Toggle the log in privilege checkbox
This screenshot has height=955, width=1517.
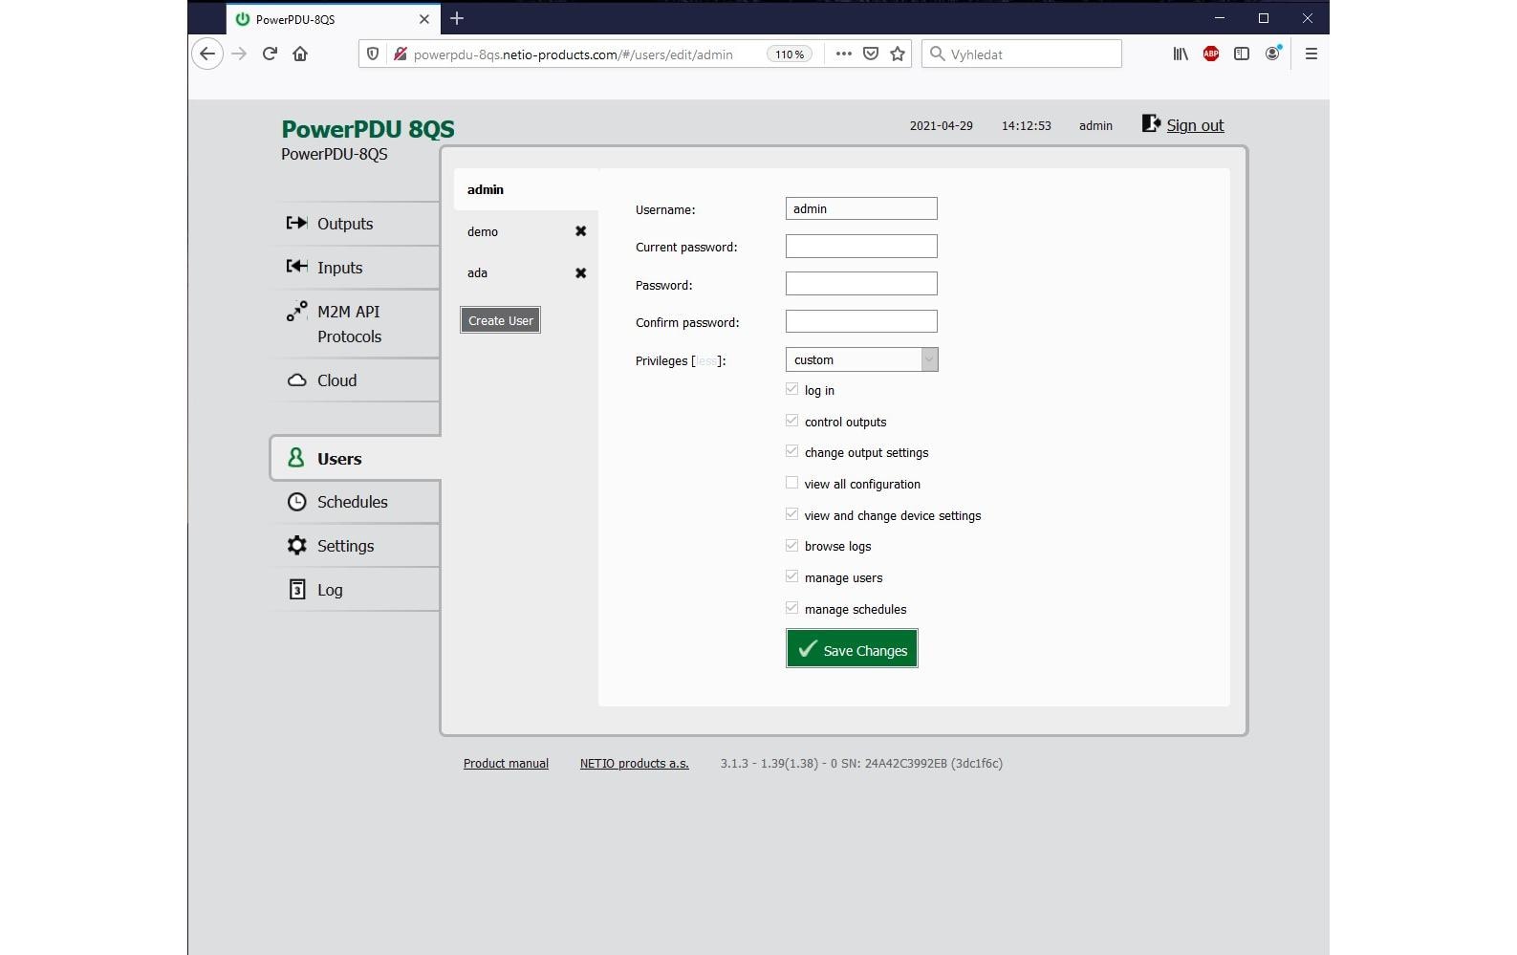point(791,389)
